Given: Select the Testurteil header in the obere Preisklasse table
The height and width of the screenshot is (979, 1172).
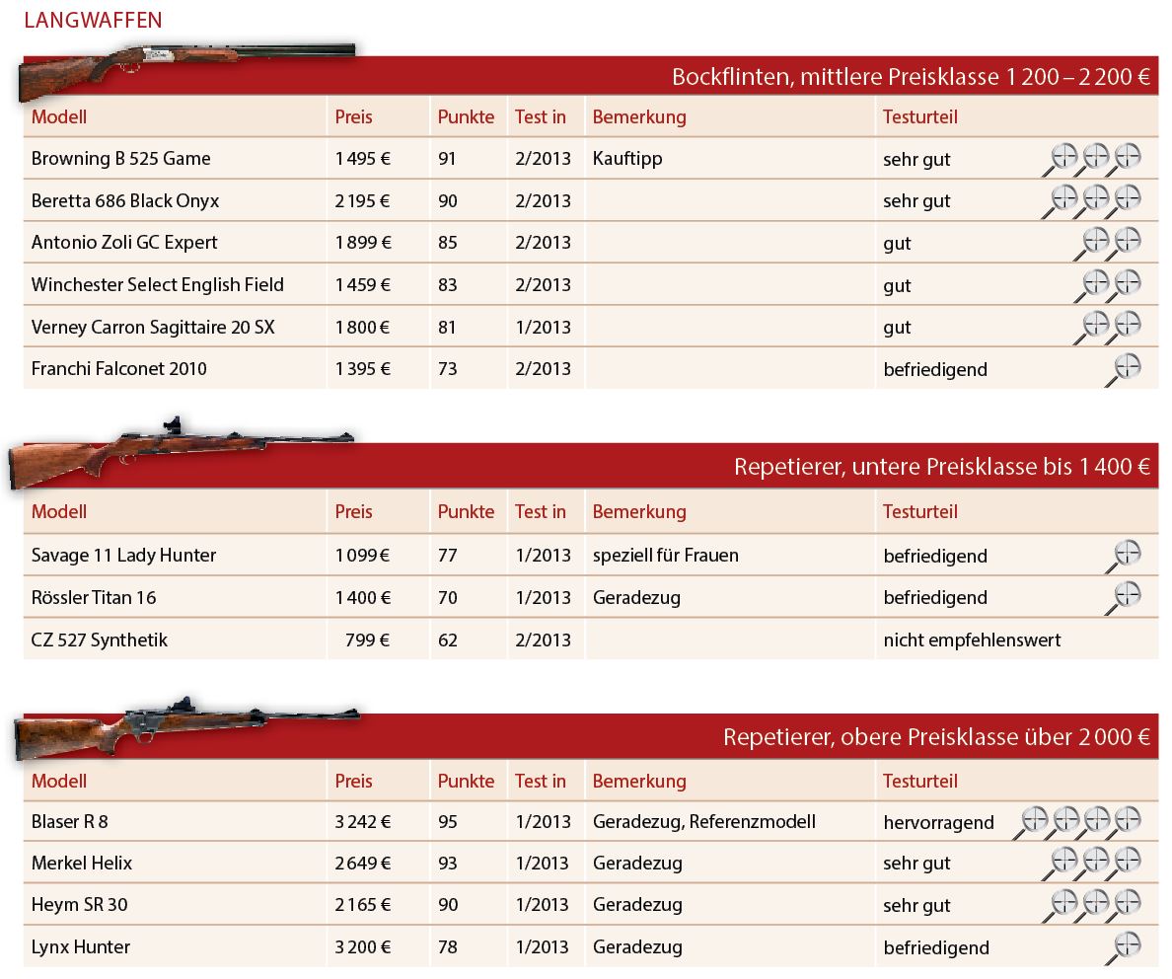Looking at the screenshot, I should coord(920,781).
